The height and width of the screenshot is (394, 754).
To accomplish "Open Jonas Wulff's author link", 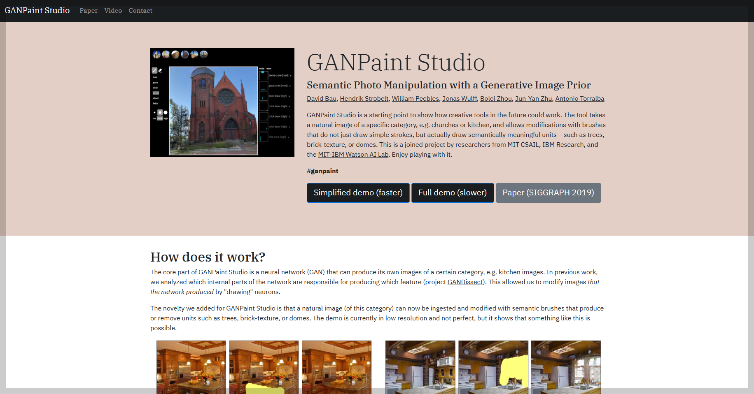I will pyautogui.click(x=460, y=99).
